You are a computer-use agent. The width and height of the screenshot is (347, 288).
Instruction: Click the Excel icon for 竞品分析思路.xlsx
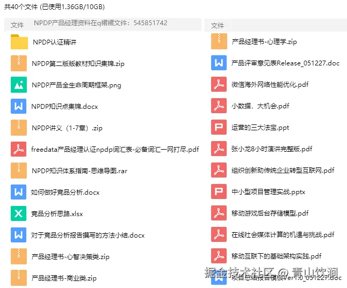click(19, 213)
